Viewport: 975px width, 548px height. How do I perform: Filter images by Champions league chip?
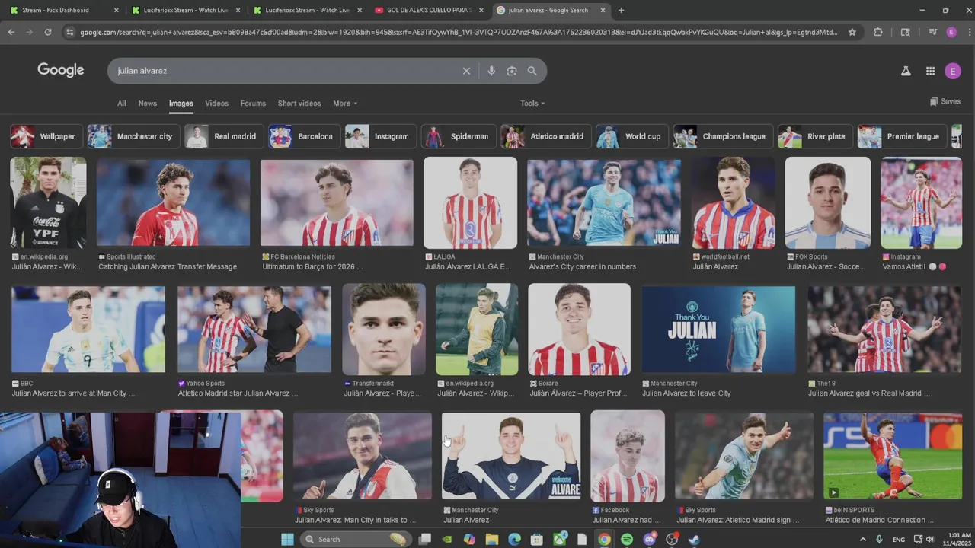pos(723,136)
